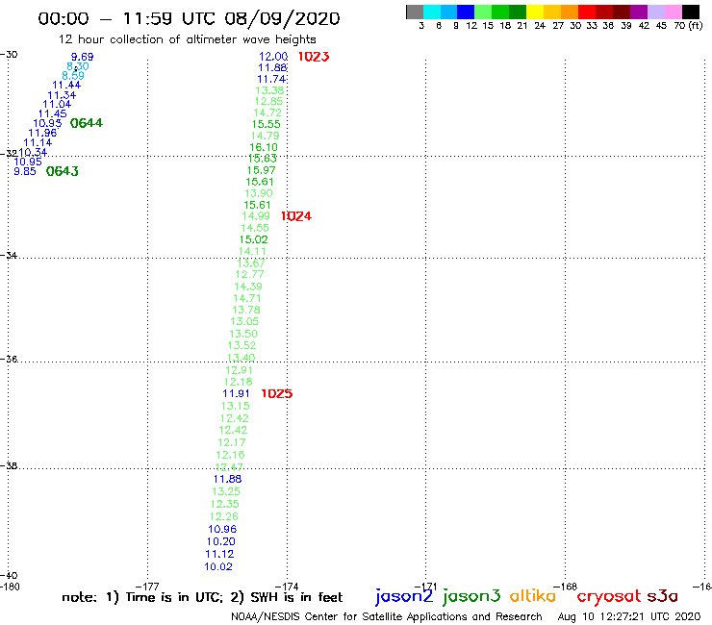
Task: Click the black swatch at the legend's end
Action: (691, 12)
